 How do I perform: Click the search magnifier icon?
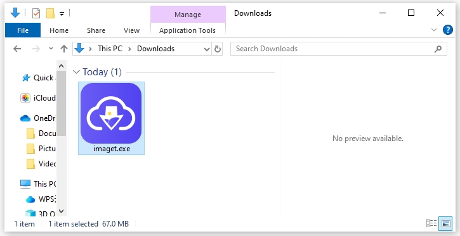pyautogui.click(x=438, y=49)
